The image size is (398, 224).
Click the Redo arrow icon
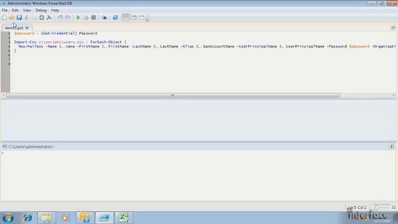pos(68,17)
